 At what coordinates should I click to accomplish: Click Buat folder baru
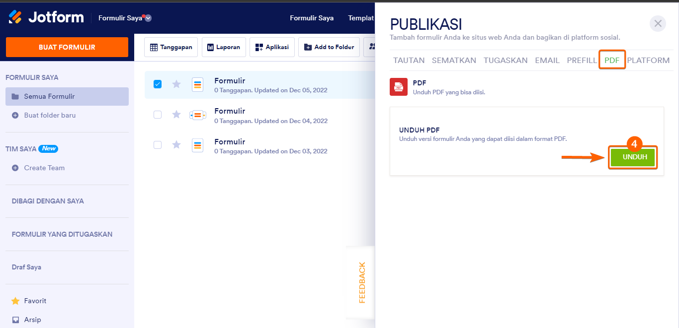(50, 115)
